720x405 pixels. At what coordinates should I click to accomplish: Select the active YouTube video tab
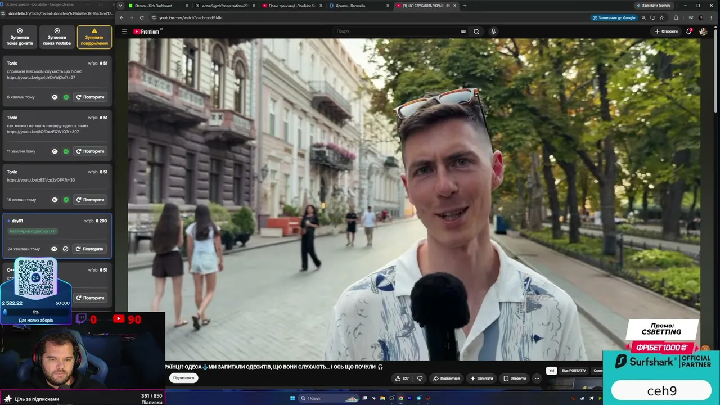pyautogui.click(x=426, y=6)
